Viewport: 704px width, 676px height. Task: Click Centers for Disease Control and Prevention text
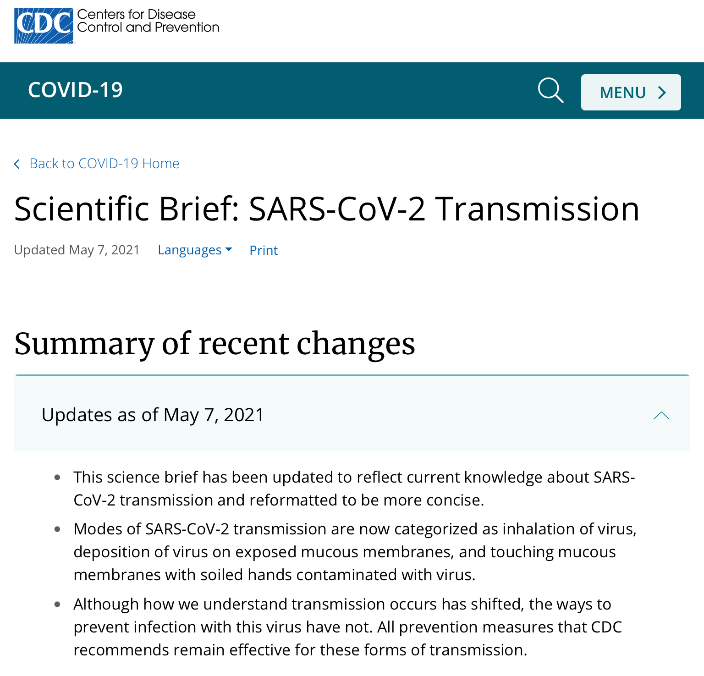click(148, 21)
